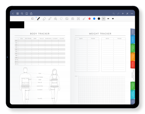Screen dimensions: 145x114
Task: Redo the last undone action
Action: pyautogui.click(x=118, y=14)
